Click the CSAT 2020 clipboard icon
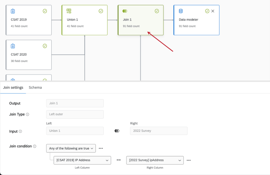The width and height of the screenshot is (270, 175). point(13,46)
